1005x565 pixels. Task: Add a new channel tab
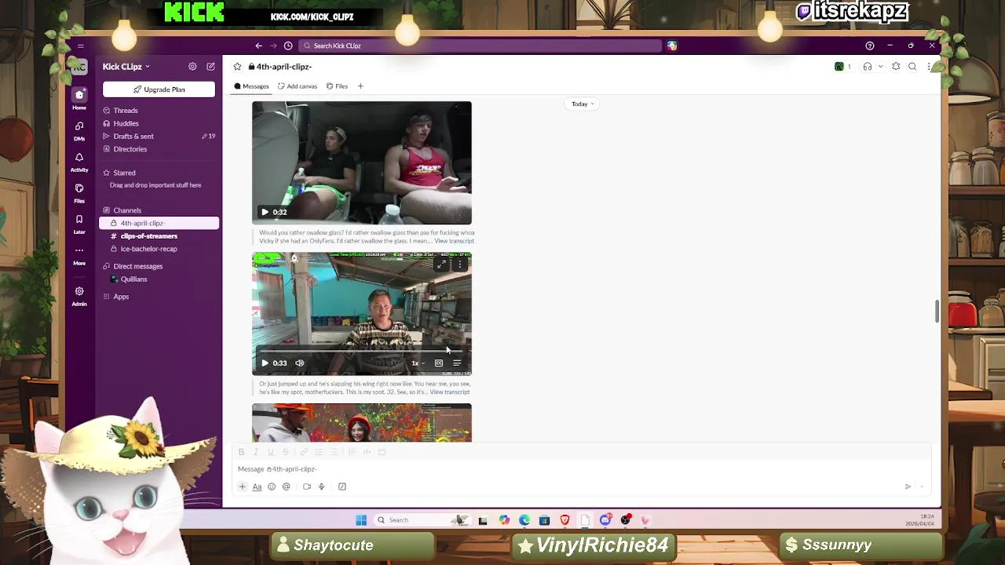[360, 86]
